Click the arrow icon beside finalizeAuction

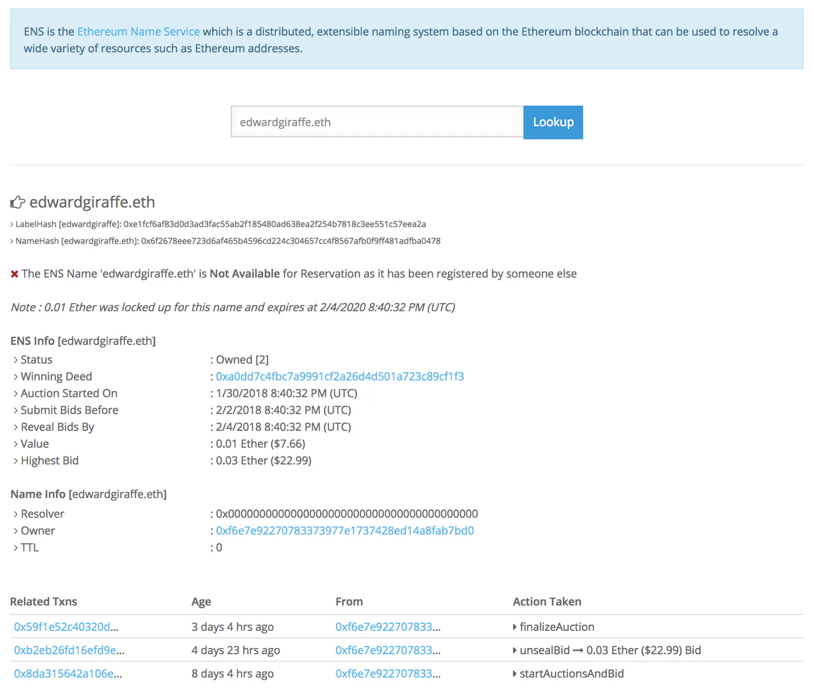click(x=515, y=627)
